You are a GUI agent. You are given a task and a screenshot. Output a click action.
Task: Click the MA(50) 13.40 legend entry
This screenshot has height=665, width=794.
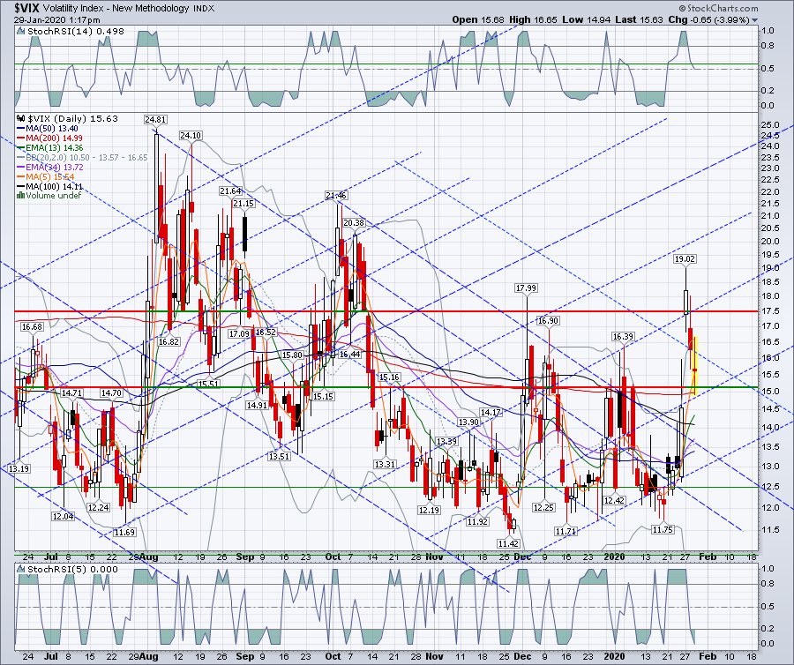coord(52,129)
